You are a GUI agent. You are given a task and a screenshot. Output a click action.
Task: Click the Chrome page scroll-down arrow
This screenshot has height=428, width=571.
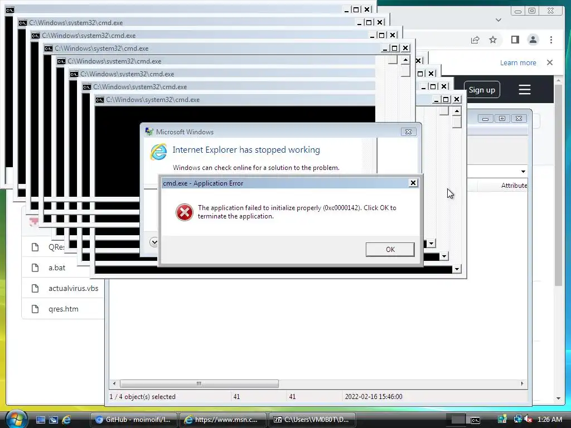(x=559, y=398)
